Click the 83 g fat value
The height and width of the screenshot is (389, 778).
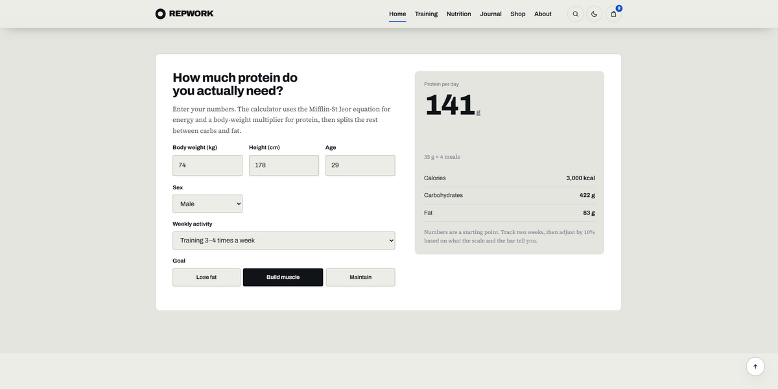coord(589,213)
